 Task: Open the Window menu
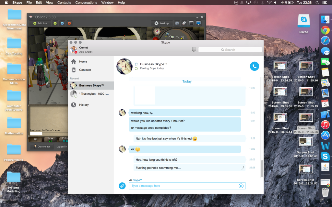point(107,3)
